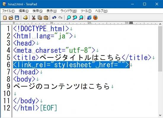Click line number 1 in gutter
This screenshot has width=163, height=118.
click(9, 29)
